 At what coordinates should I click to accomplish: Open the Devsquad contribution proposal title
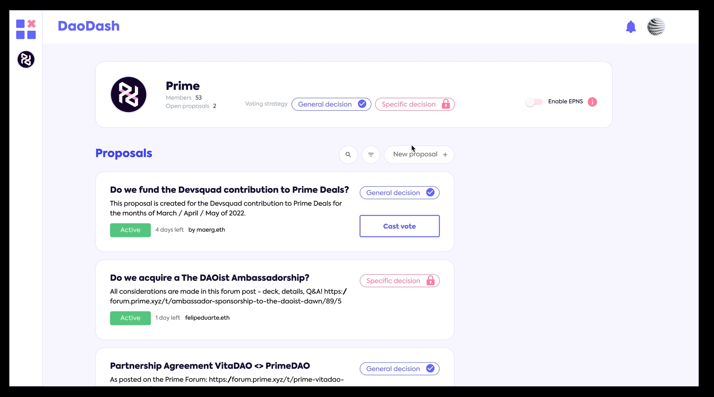point(230,190)
